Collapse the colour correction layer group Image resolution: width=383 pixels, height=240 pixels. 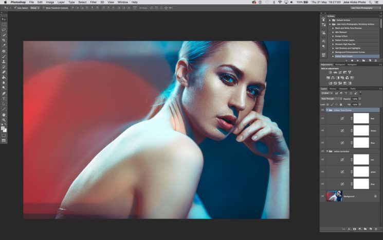(x=327, y=151)
